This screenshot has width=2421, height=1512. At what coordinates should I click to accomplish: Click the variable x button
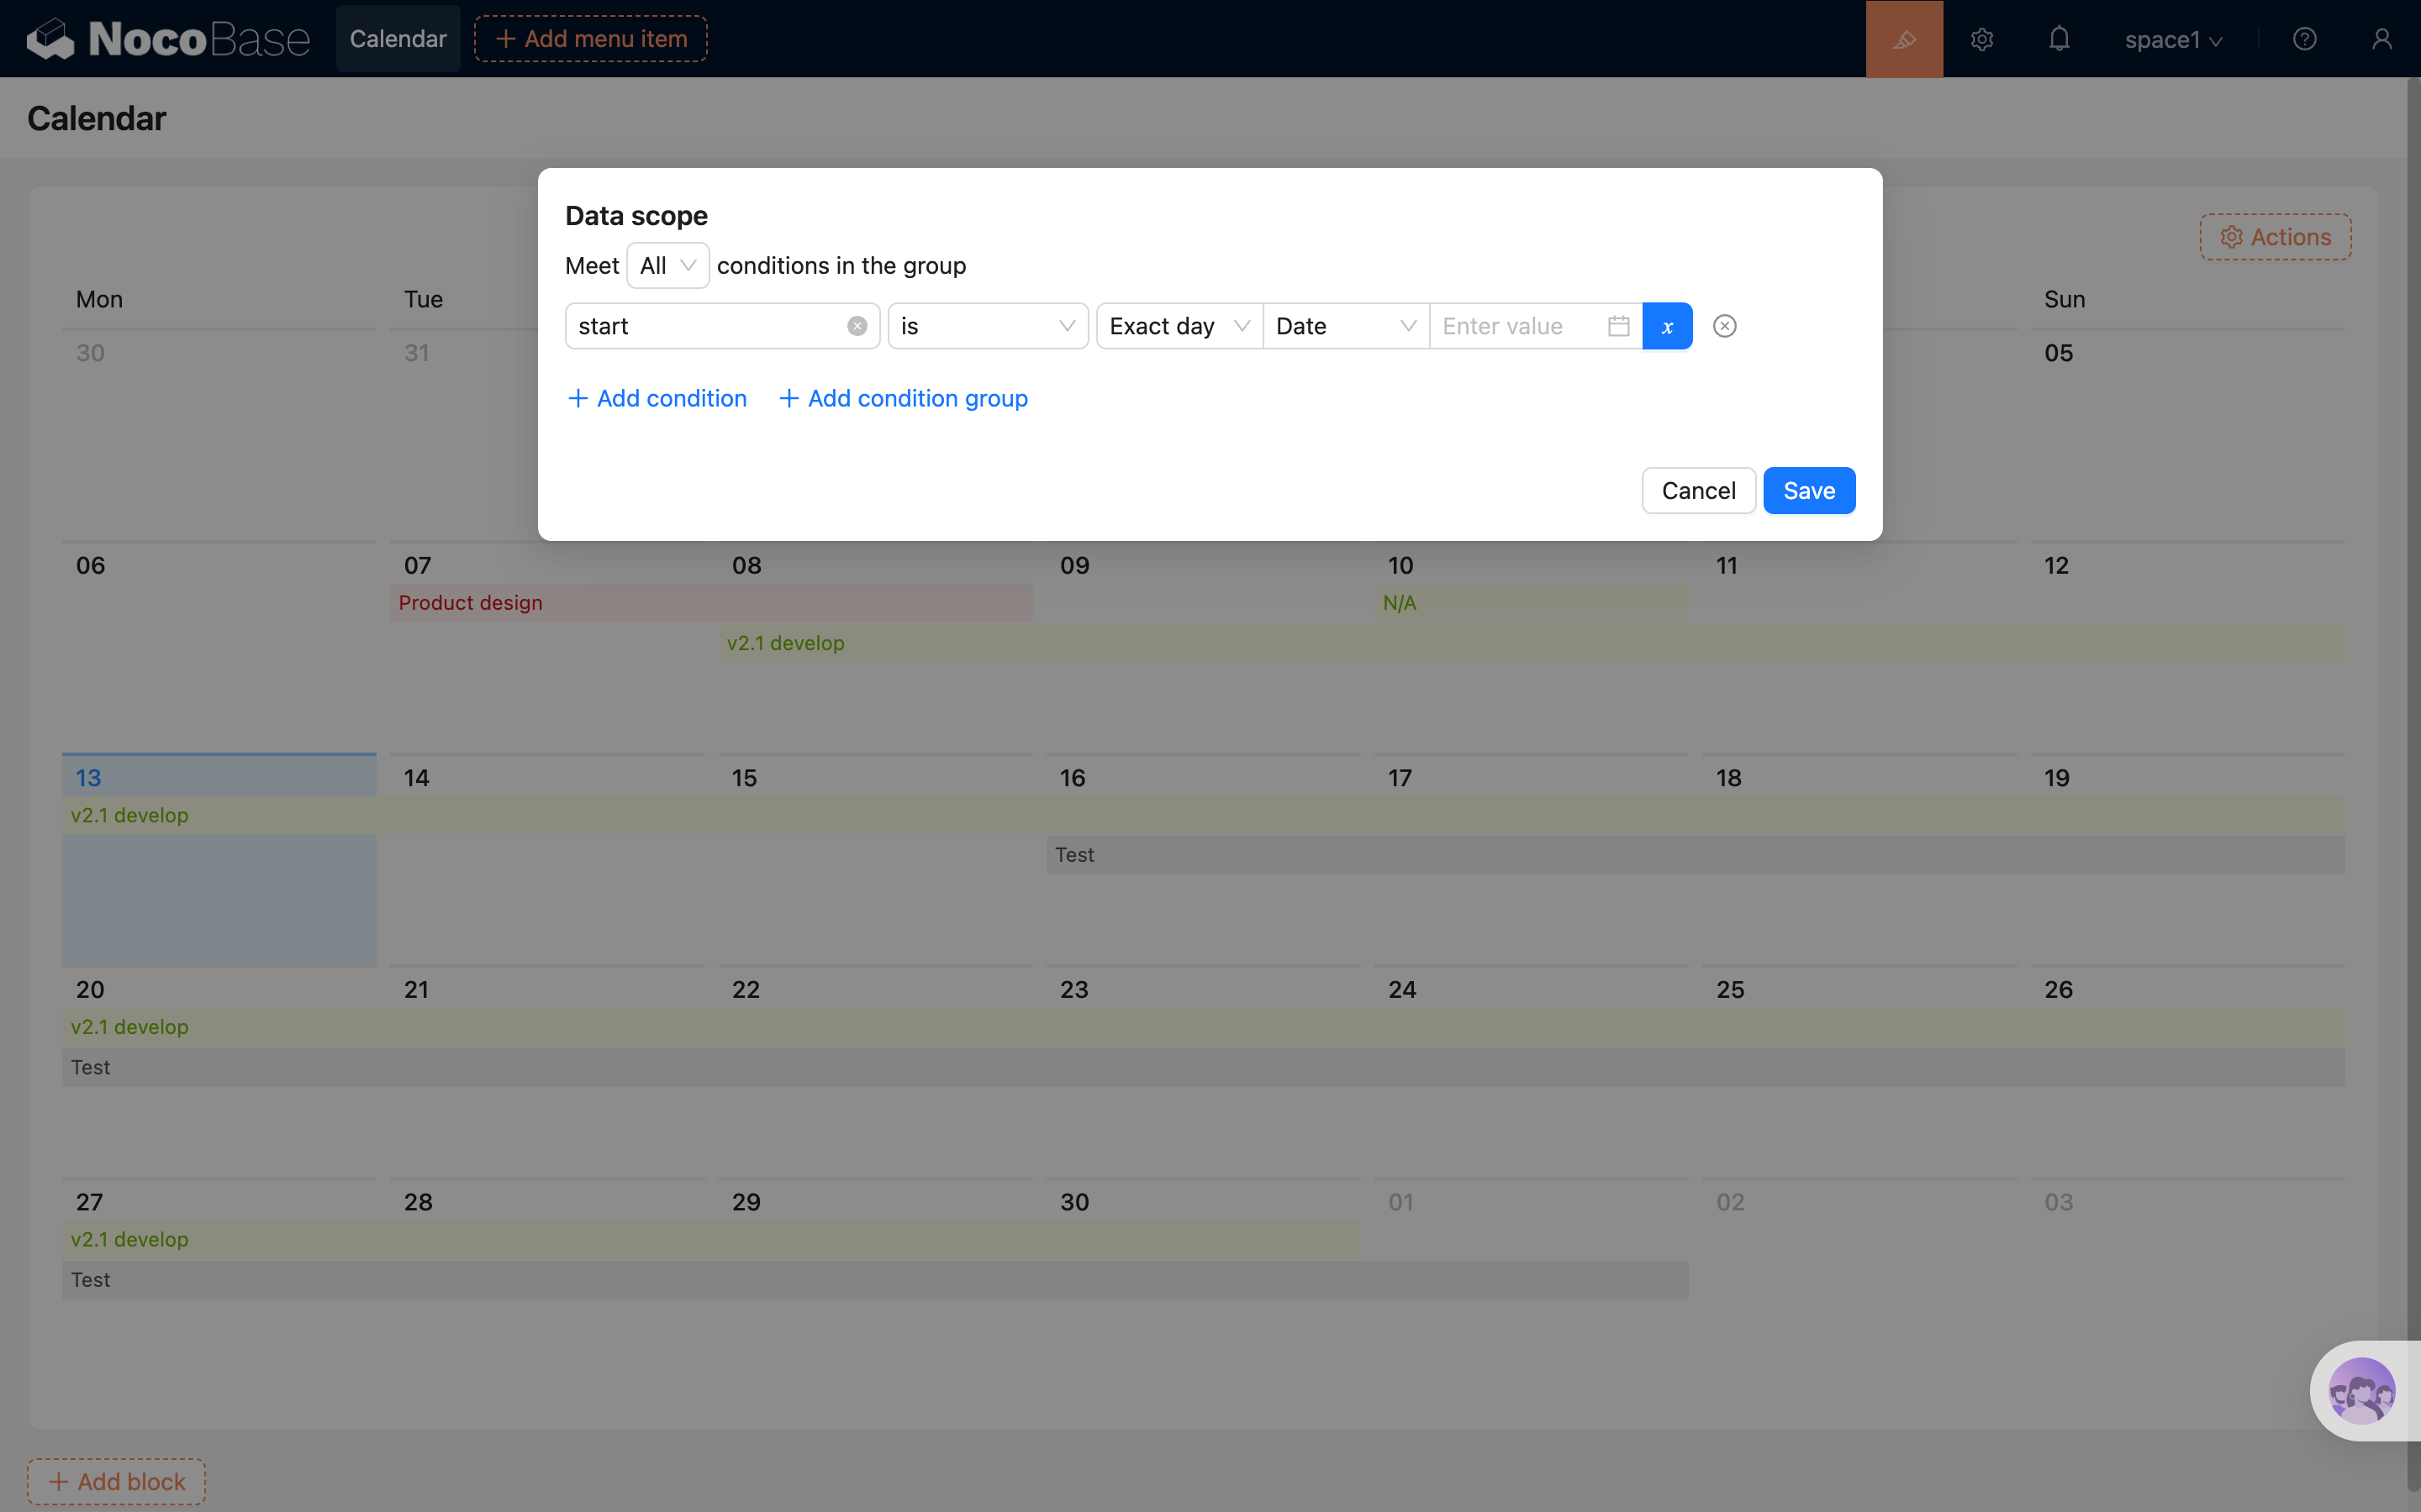click(1667, 326)
